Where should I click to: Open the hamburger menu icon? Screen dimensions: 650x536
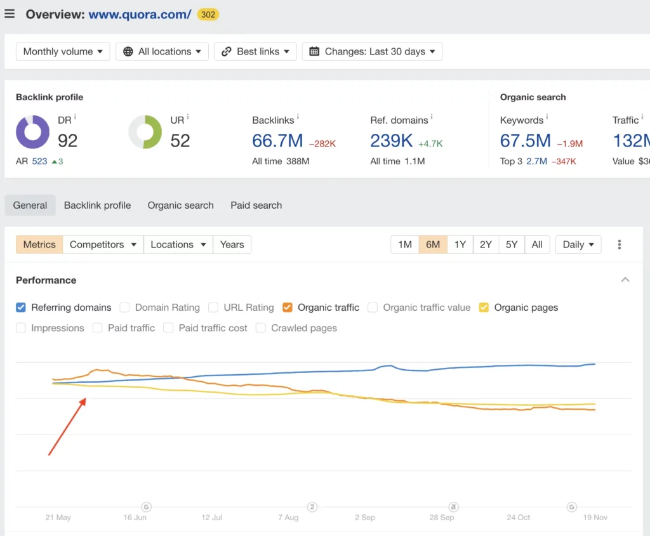click(10, 14)
